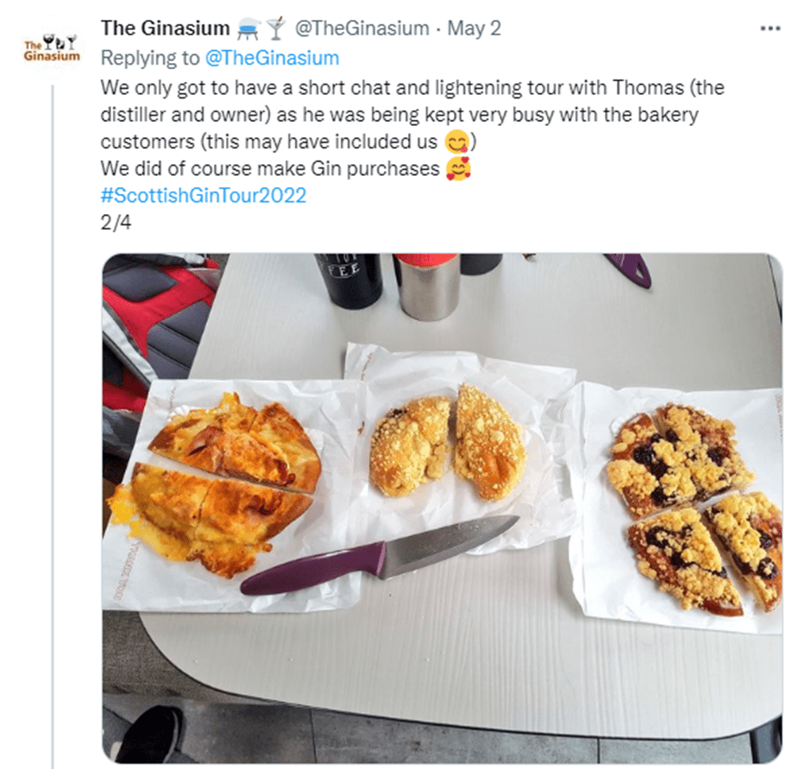Select the tweet text mentioning Thomas
The image size is (805, 769).
coord(412,115)
